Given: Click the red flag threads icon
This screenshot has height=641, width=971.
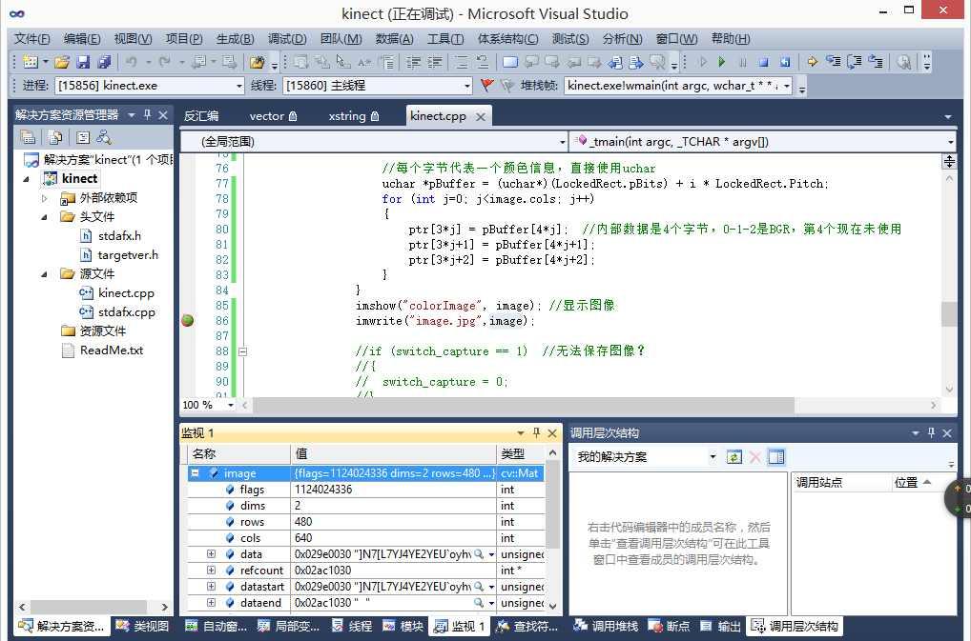Looking at the screenshot, I should point(487,86).
